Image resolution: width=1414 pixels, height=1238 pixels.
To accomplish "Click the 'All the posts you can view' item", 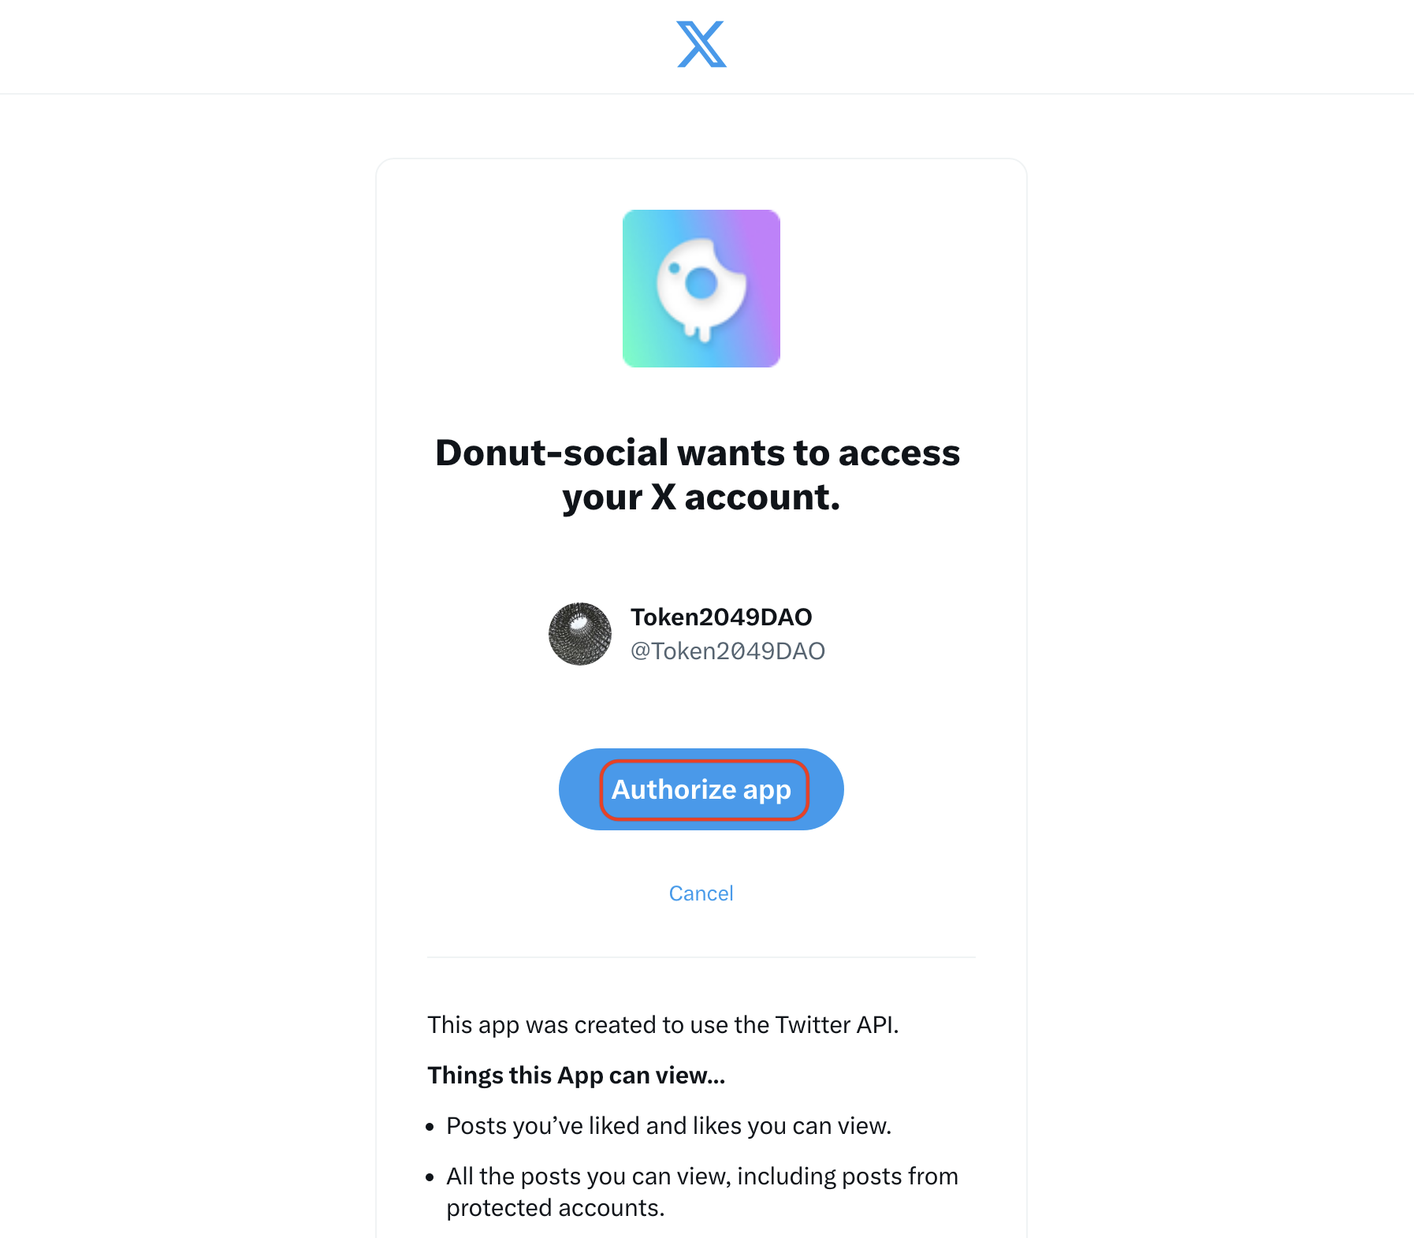I will tap(701, 1176).
